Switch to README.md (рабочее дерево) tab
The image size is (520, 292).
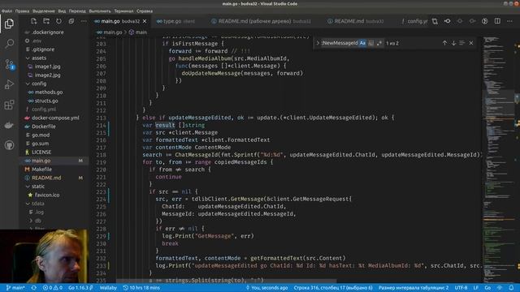click(261, 21)
